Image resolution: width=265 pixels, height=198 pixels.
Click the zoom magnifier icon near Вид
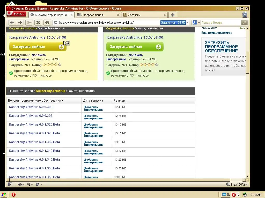228,184
